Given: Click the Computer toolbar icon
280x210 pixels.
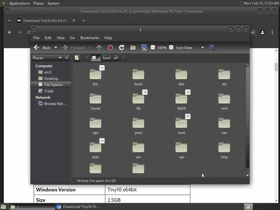Looking at the screenshot, I should click(x=144, y=48).
